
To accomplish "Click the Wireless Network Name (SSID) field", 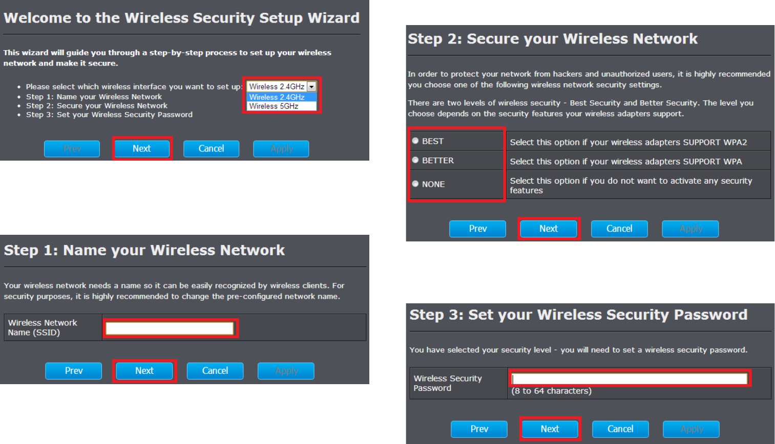I will click(170, 328).
